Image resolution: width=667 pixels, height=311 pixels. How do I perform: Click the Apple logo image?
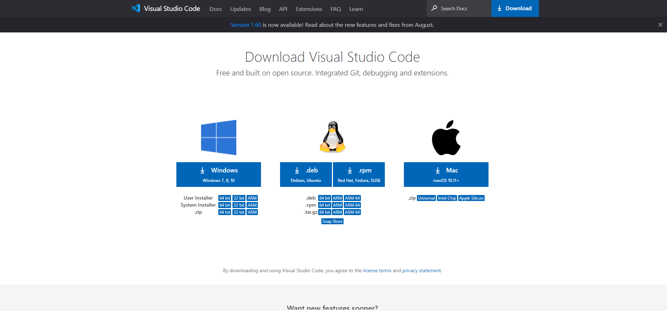click(446, 138)
